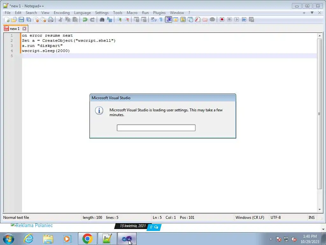Click the Cut scissors icon

click(60, 19)
